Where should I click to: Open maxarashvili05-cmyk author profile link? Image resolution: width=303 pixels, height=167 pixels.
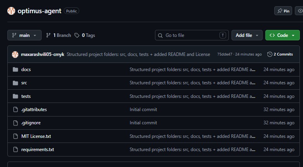tap(42, 54)
